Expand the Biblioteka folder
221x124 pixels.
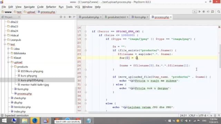[8, 53]
